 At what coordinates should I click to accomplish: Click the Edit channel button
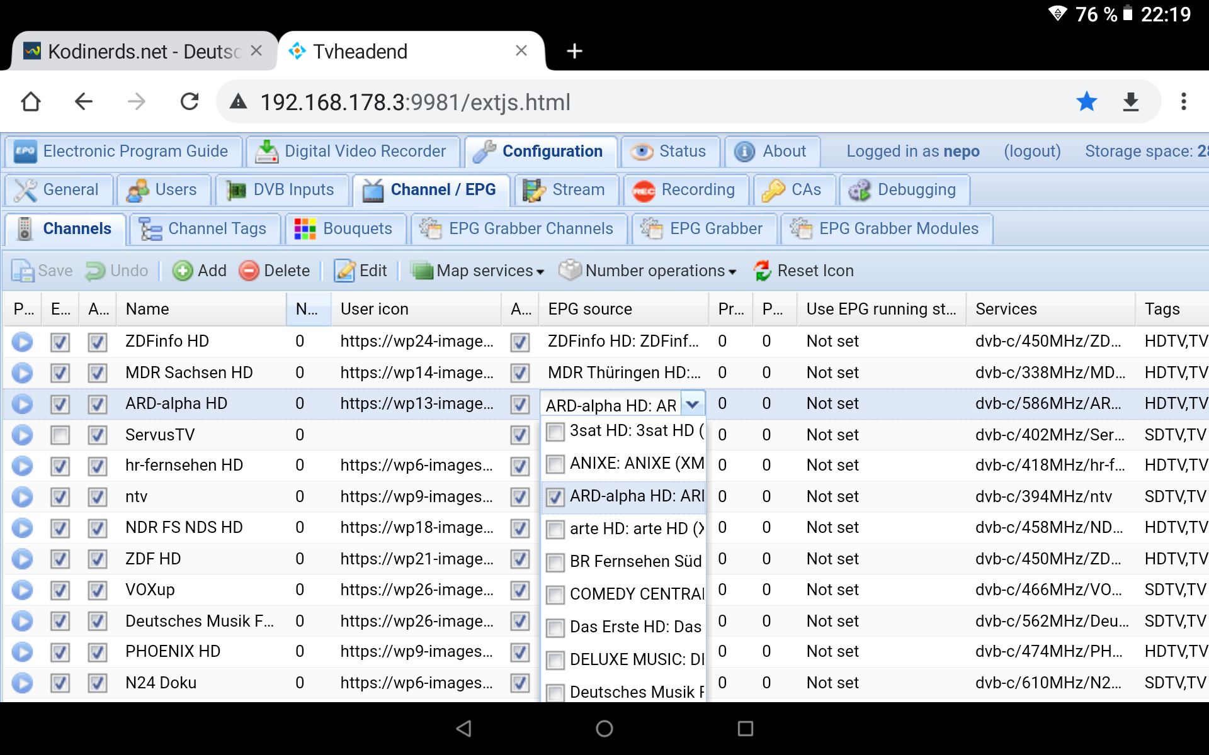click(x=361, y=271)
